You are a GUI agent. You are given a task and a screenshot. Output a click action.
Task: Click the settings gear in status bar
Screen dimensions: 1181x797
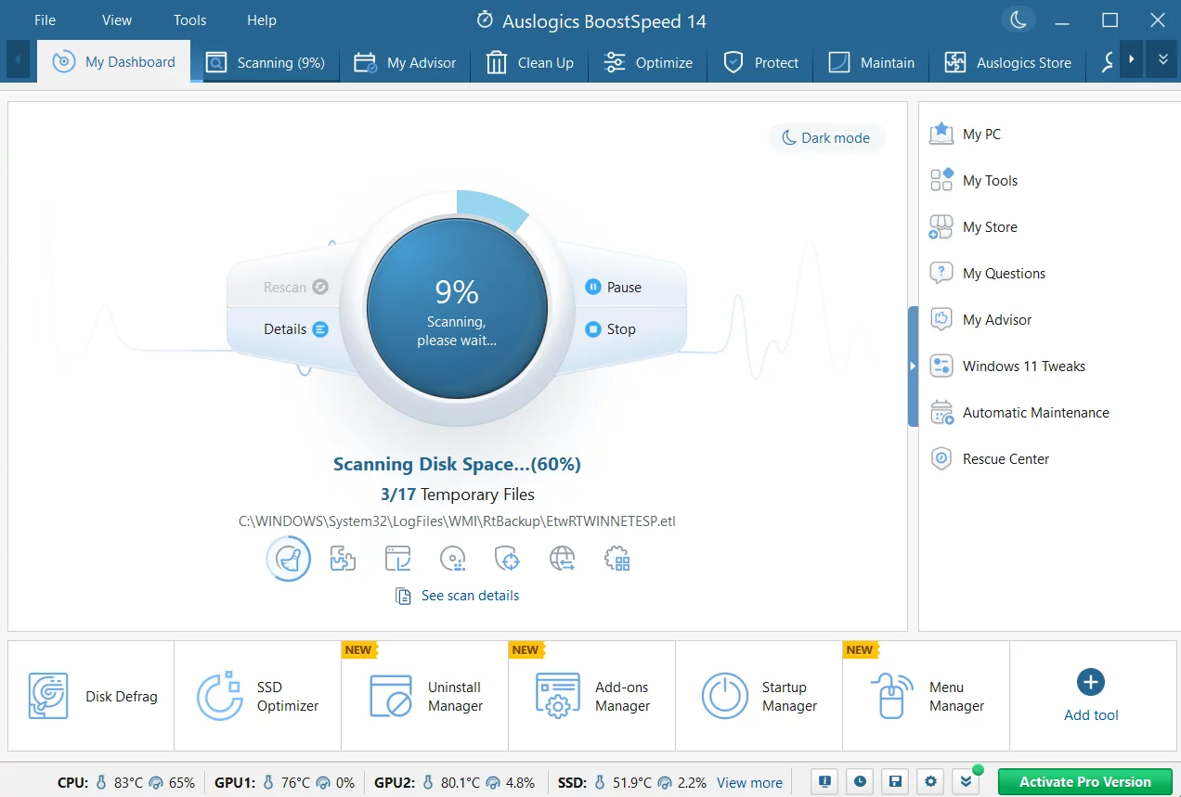click(x=931, y=782)
